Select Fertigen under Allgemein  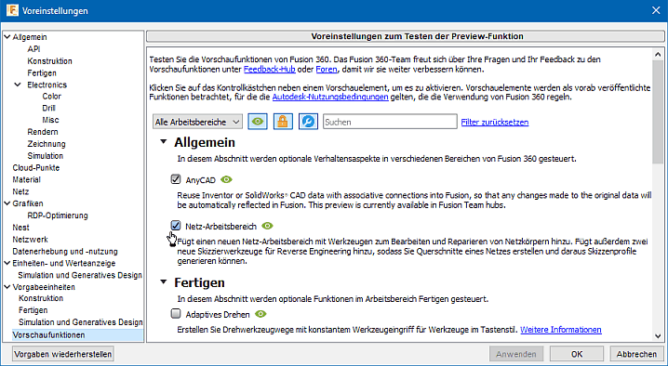[42, 72]
